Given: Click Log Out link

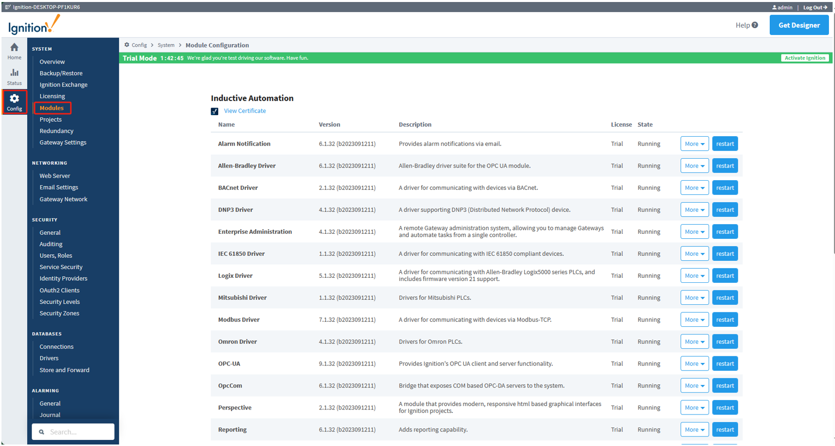Looking at the screenshot, I should (815, 8).
